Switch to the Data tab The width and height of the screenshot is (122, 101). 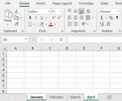(x=104, y=3)
